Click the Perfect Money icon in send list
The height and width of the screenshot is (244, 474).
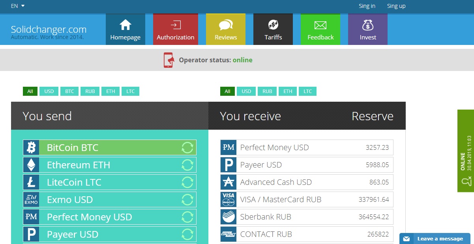coord(31,217)
